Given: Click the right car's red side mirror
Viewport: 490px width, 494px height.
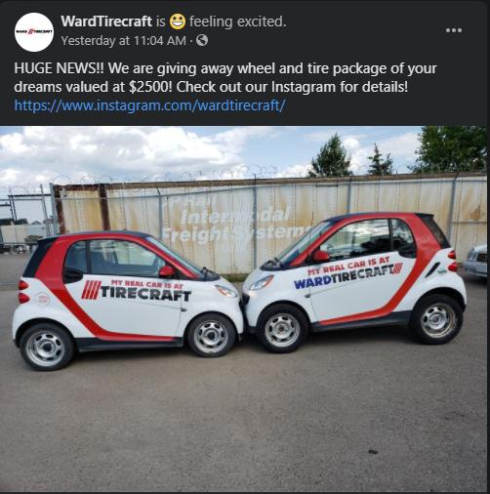Looking at the screenshot, I should (x=321, y=257).
